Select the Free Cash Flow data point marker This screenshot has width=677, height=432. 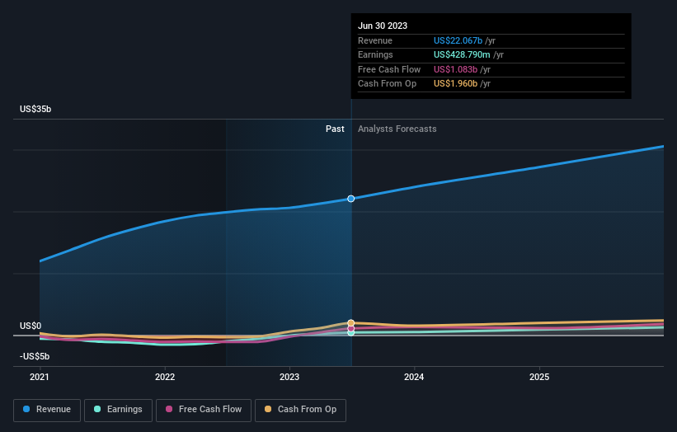(351, 328)
